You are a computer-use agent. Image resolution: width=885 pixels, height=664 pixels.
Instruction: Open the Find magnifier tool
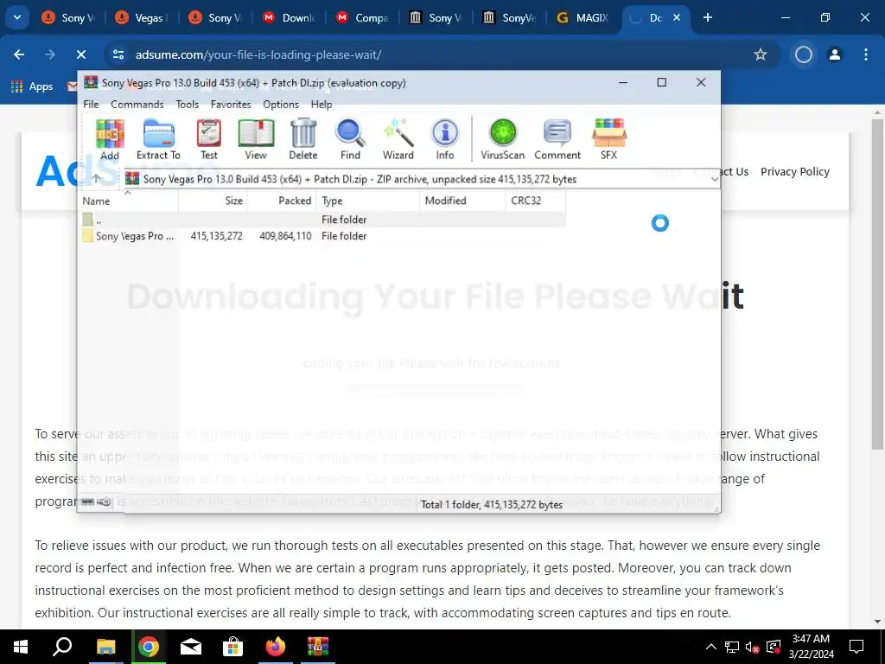350,139
